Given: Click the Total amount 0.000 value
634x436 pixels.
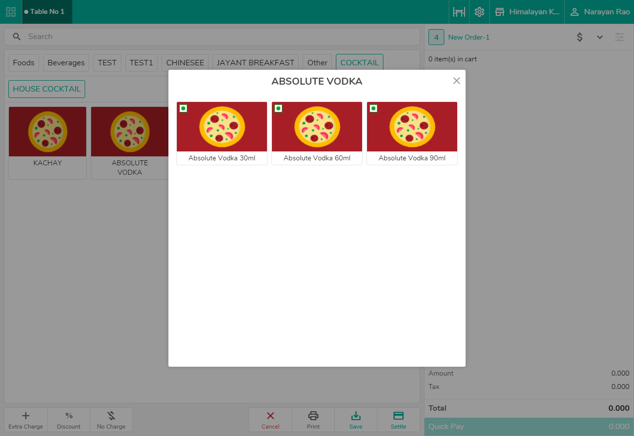Looking at the screenshot, I should coord(619,408).
